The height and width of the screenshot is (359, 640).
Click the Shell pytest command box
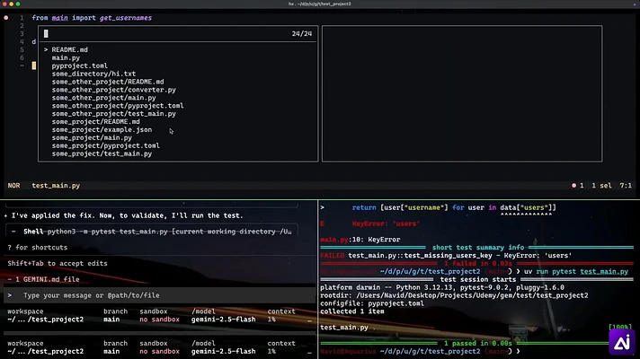[152, 232]
